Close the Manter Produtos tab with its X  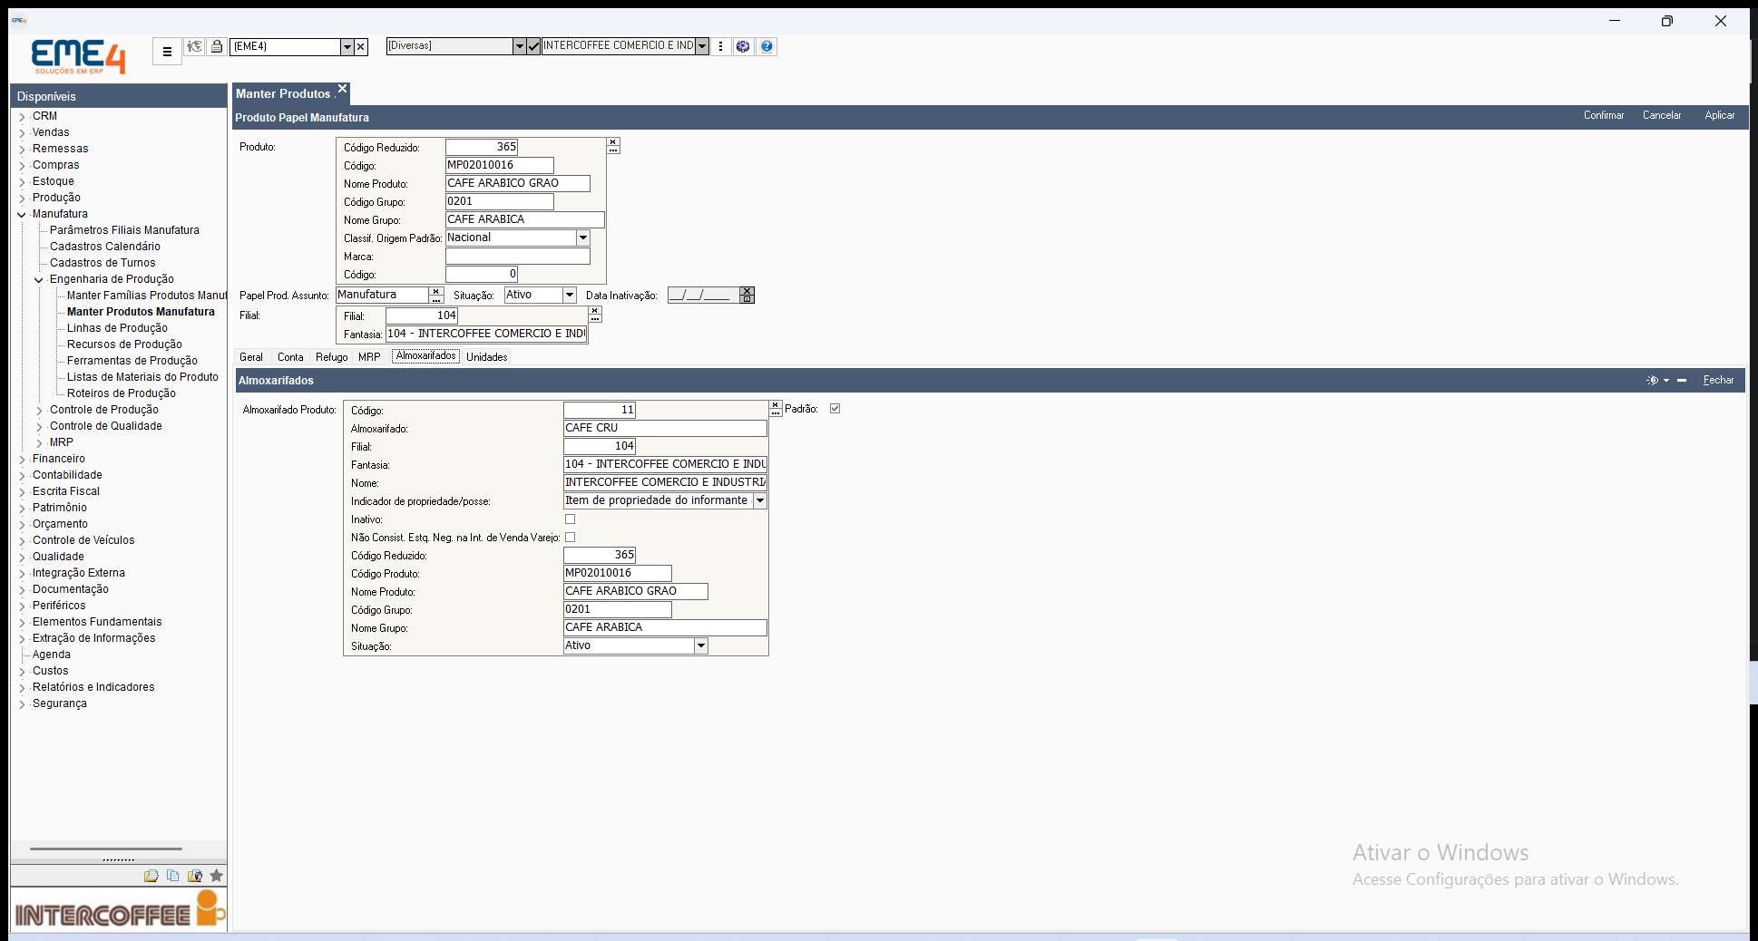click(342, 89)
